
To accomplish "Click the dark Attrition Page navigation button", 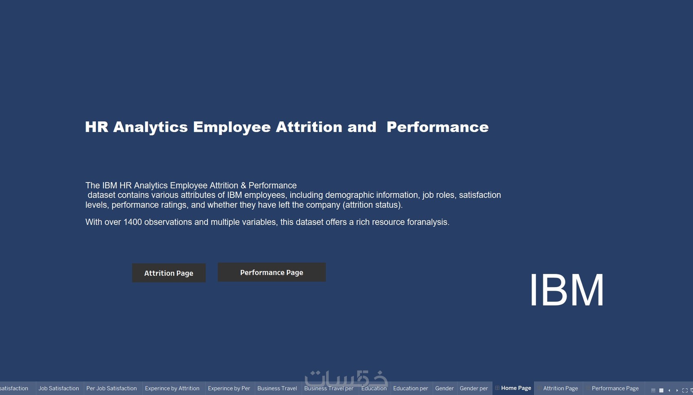I will pos(169,273).
